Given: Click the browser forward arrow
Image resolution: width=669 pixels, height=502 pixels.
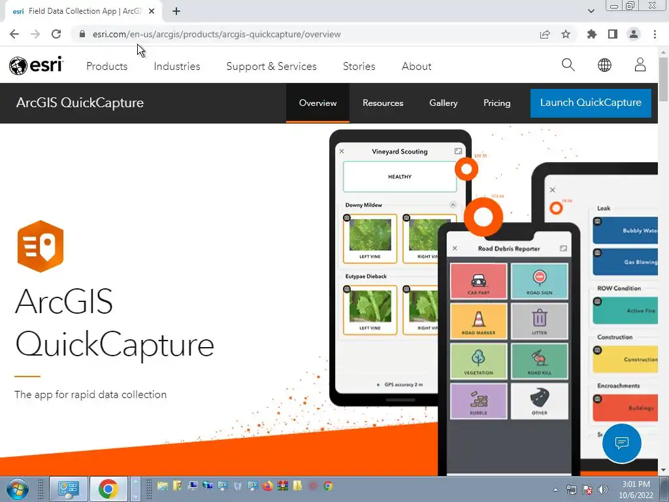Looking at the screenshot, I should (x=35, y=34).
